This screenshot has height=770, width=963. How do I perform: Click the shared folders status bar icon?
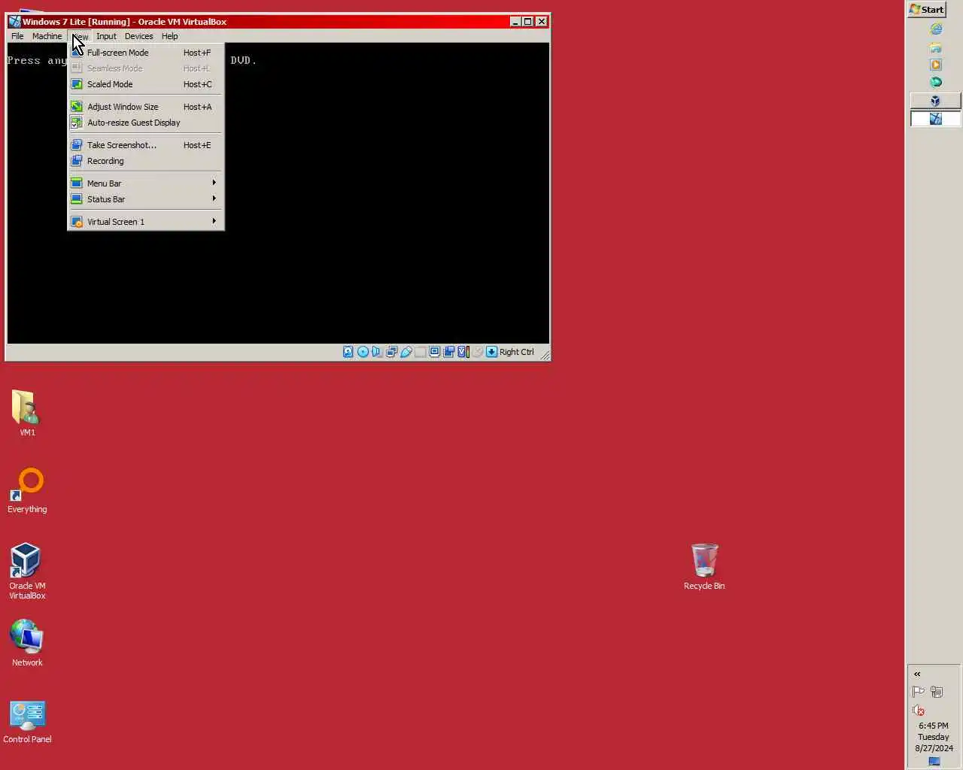[x=421, y=351]
